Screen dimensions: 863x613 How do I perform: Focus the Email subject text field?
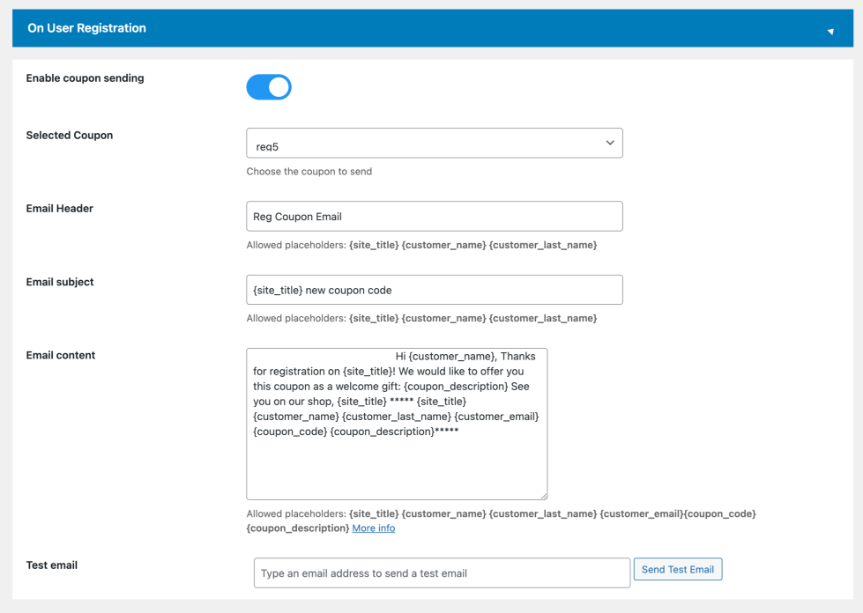(x=435, y=290)
